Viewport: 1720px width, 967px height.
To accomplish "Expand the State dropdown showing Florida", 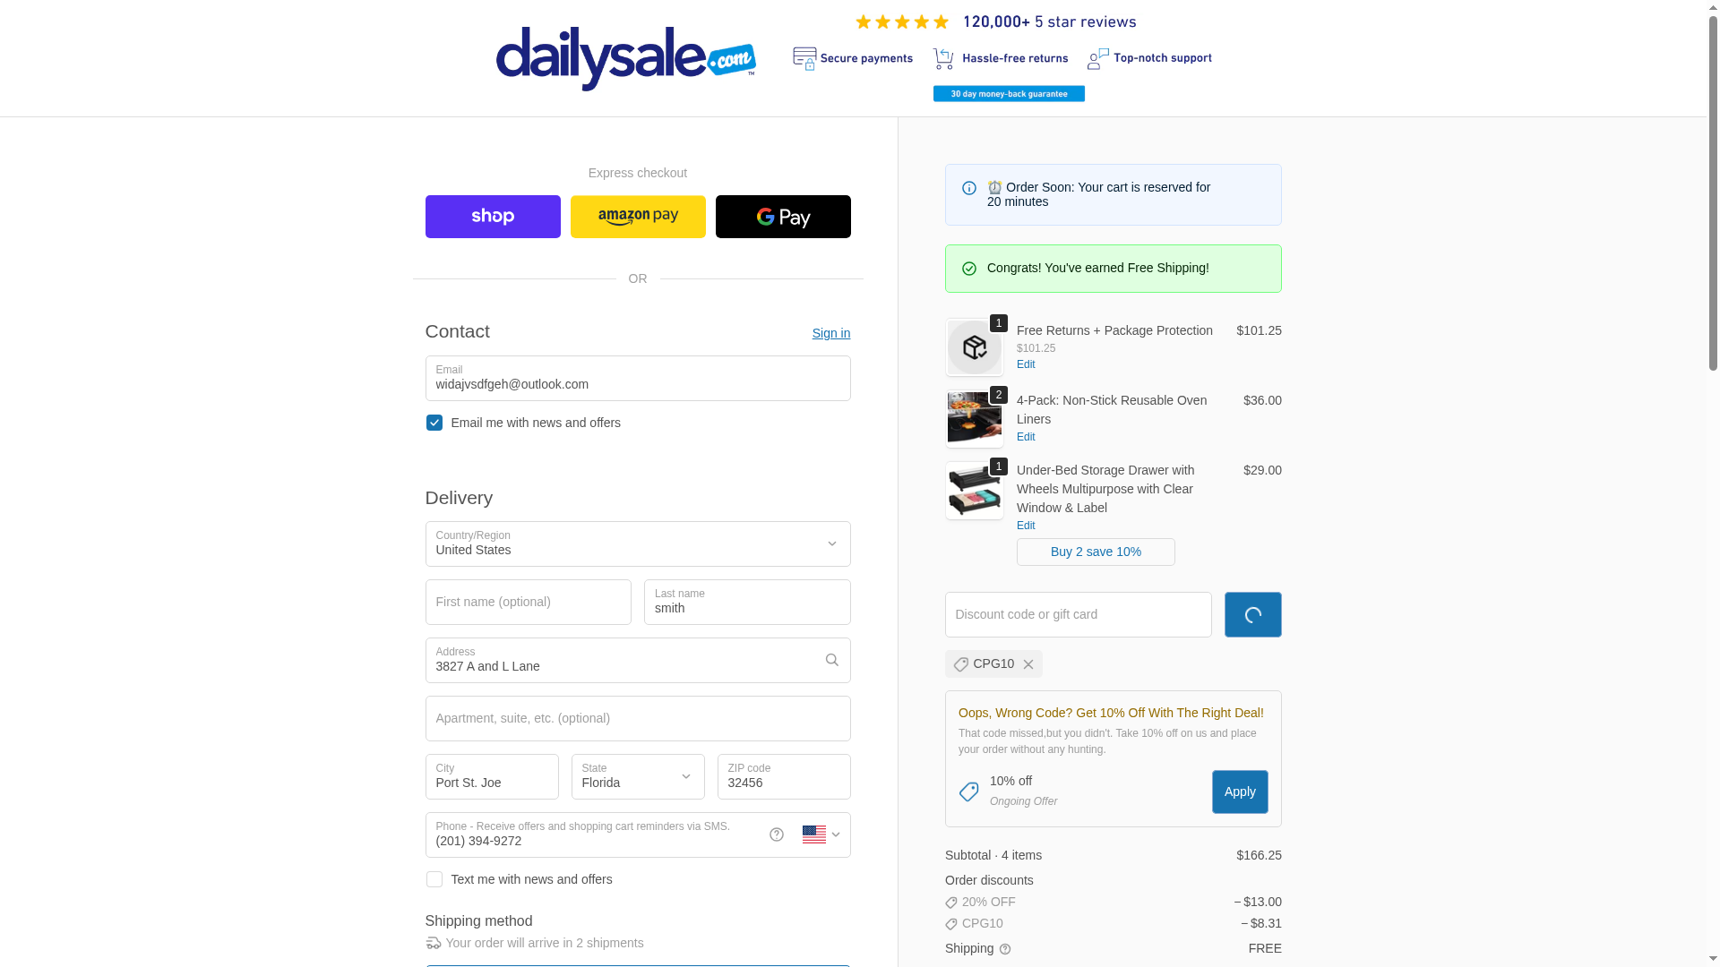I will pos(638,777).
